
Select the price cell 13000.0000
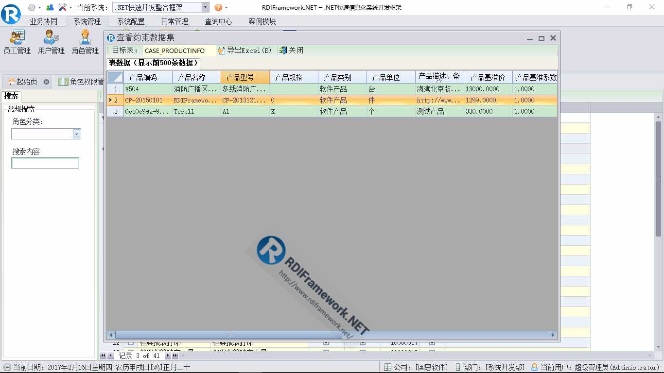coord(488,89)
